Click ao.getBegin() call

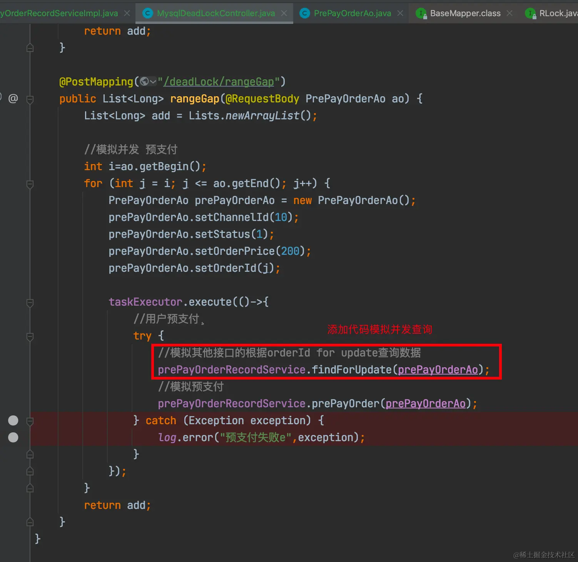(x=160, y=166)
